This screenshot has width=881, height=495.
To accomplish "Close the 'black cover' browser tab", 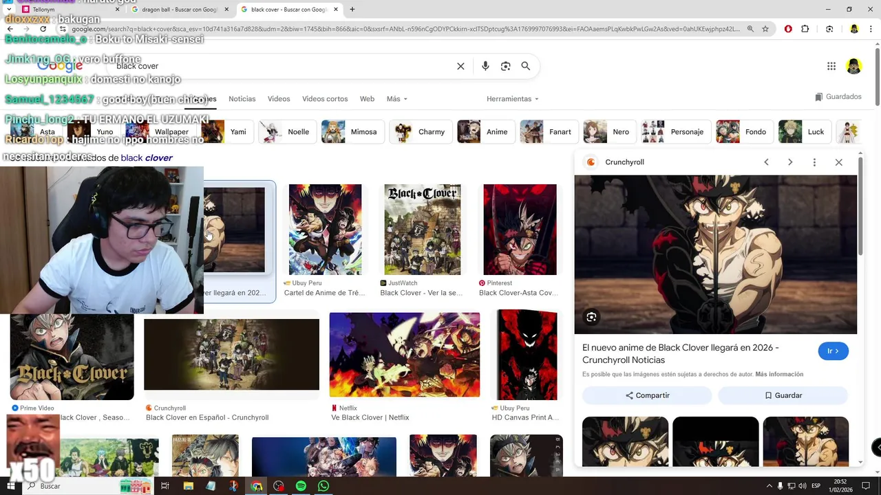I will [336, 10].
